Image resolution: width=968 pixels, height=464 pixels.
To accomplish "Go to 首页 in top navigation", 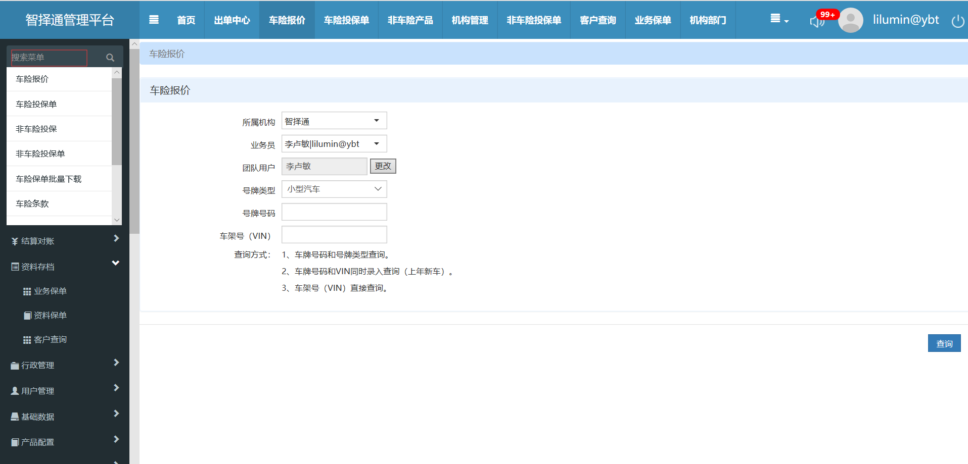I will point(186,20).
